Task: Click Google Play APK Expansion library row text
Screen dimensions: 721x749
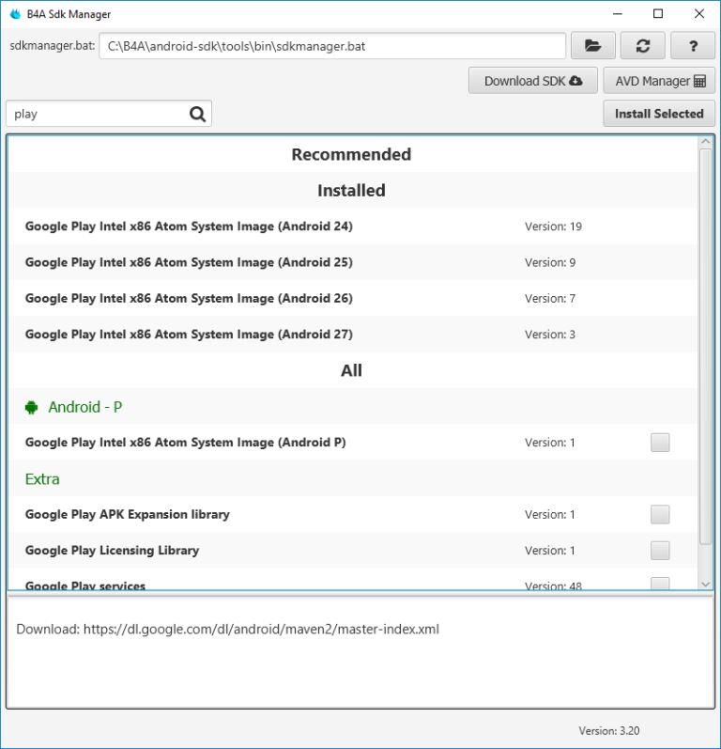Action: 128,514
